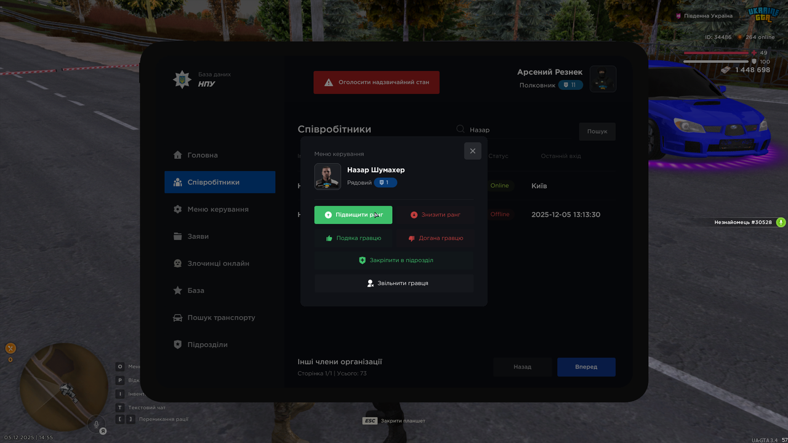The width and height of the screenshot is (788, 443).
Task: Issue Догана гравцю reprimand
Action: pyautogui.click(x=435, y=238)
